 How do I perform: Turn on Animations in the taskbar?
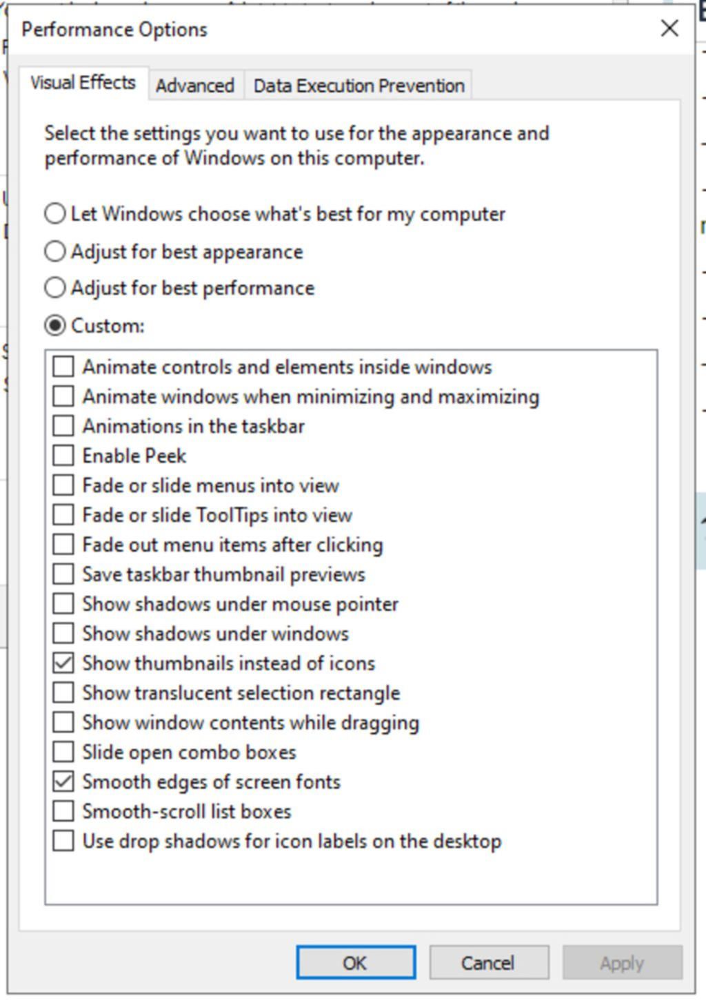[x=63, y=426]
